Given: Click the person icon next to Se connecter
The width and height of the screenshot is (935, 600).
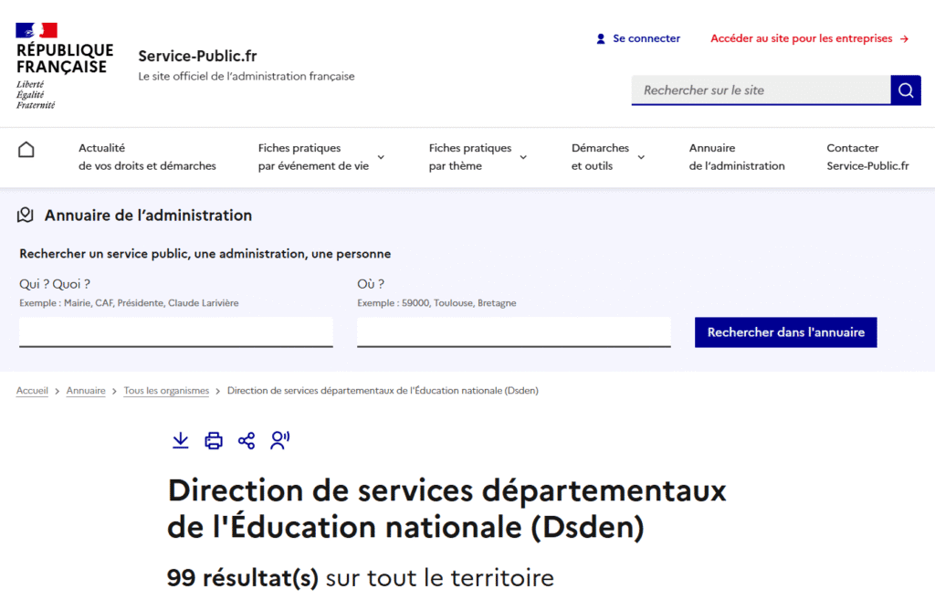Looking at the screenshot, I should 600,37.
